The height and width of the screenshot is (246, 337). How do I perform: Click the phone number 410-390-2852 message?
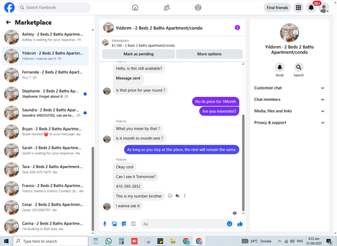tap(128, 186)
